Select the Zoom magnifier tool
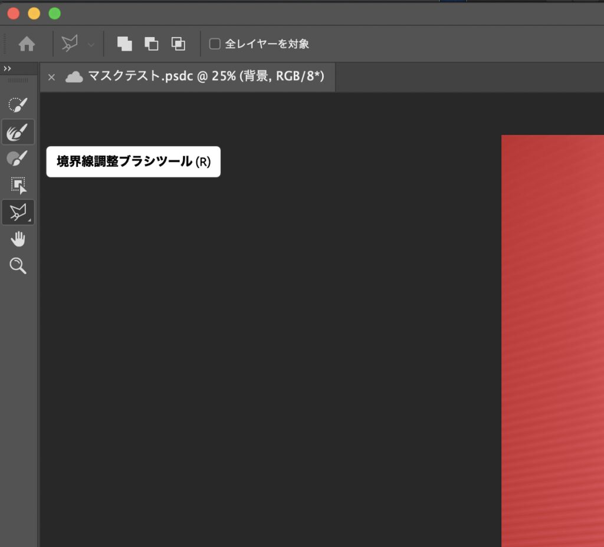The height and width of the screenshot is (547, 604). 18,266
